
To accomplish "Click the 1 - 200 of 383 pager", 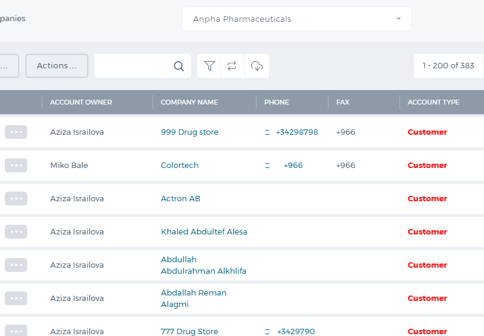I will pos(448,66).
